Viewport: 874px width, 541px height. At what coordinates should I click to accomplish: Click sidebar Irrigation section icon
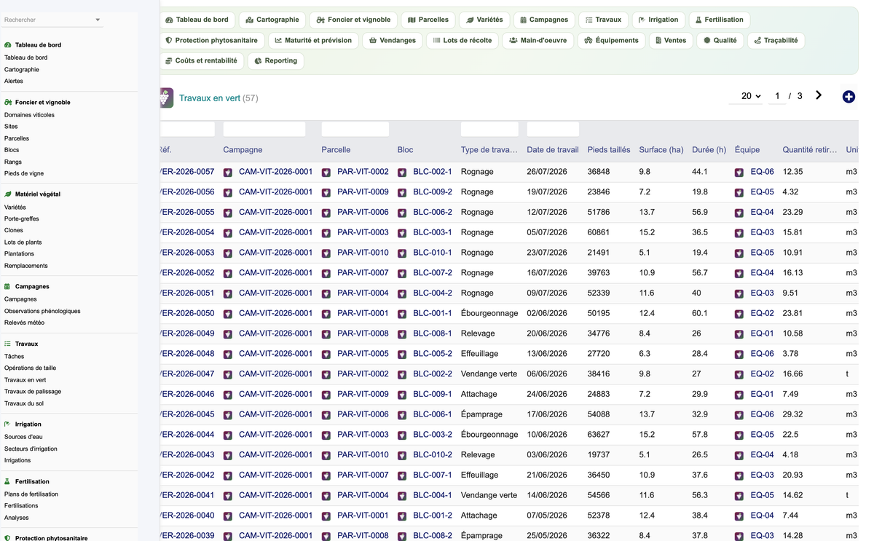8,424
